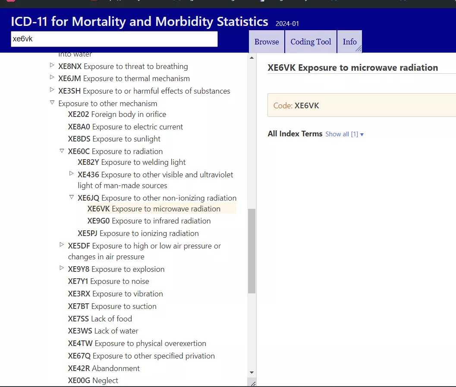Open the Info tab
The image size is (456, 387).
point(349,42)
